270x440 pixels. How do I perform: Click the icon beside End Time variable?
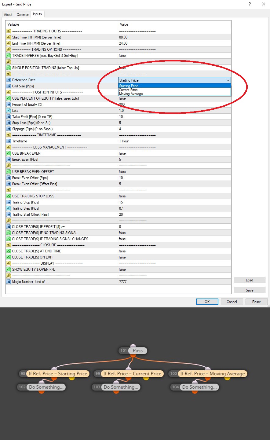click(9, 43)
